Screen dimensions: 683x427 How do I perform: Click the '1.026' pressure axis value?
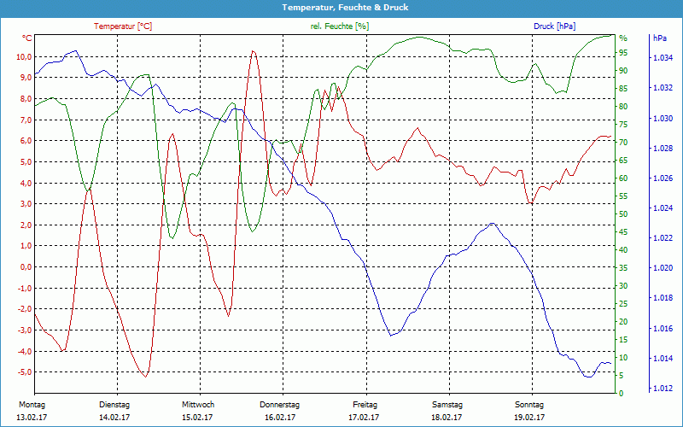click(x=662, y=178)
